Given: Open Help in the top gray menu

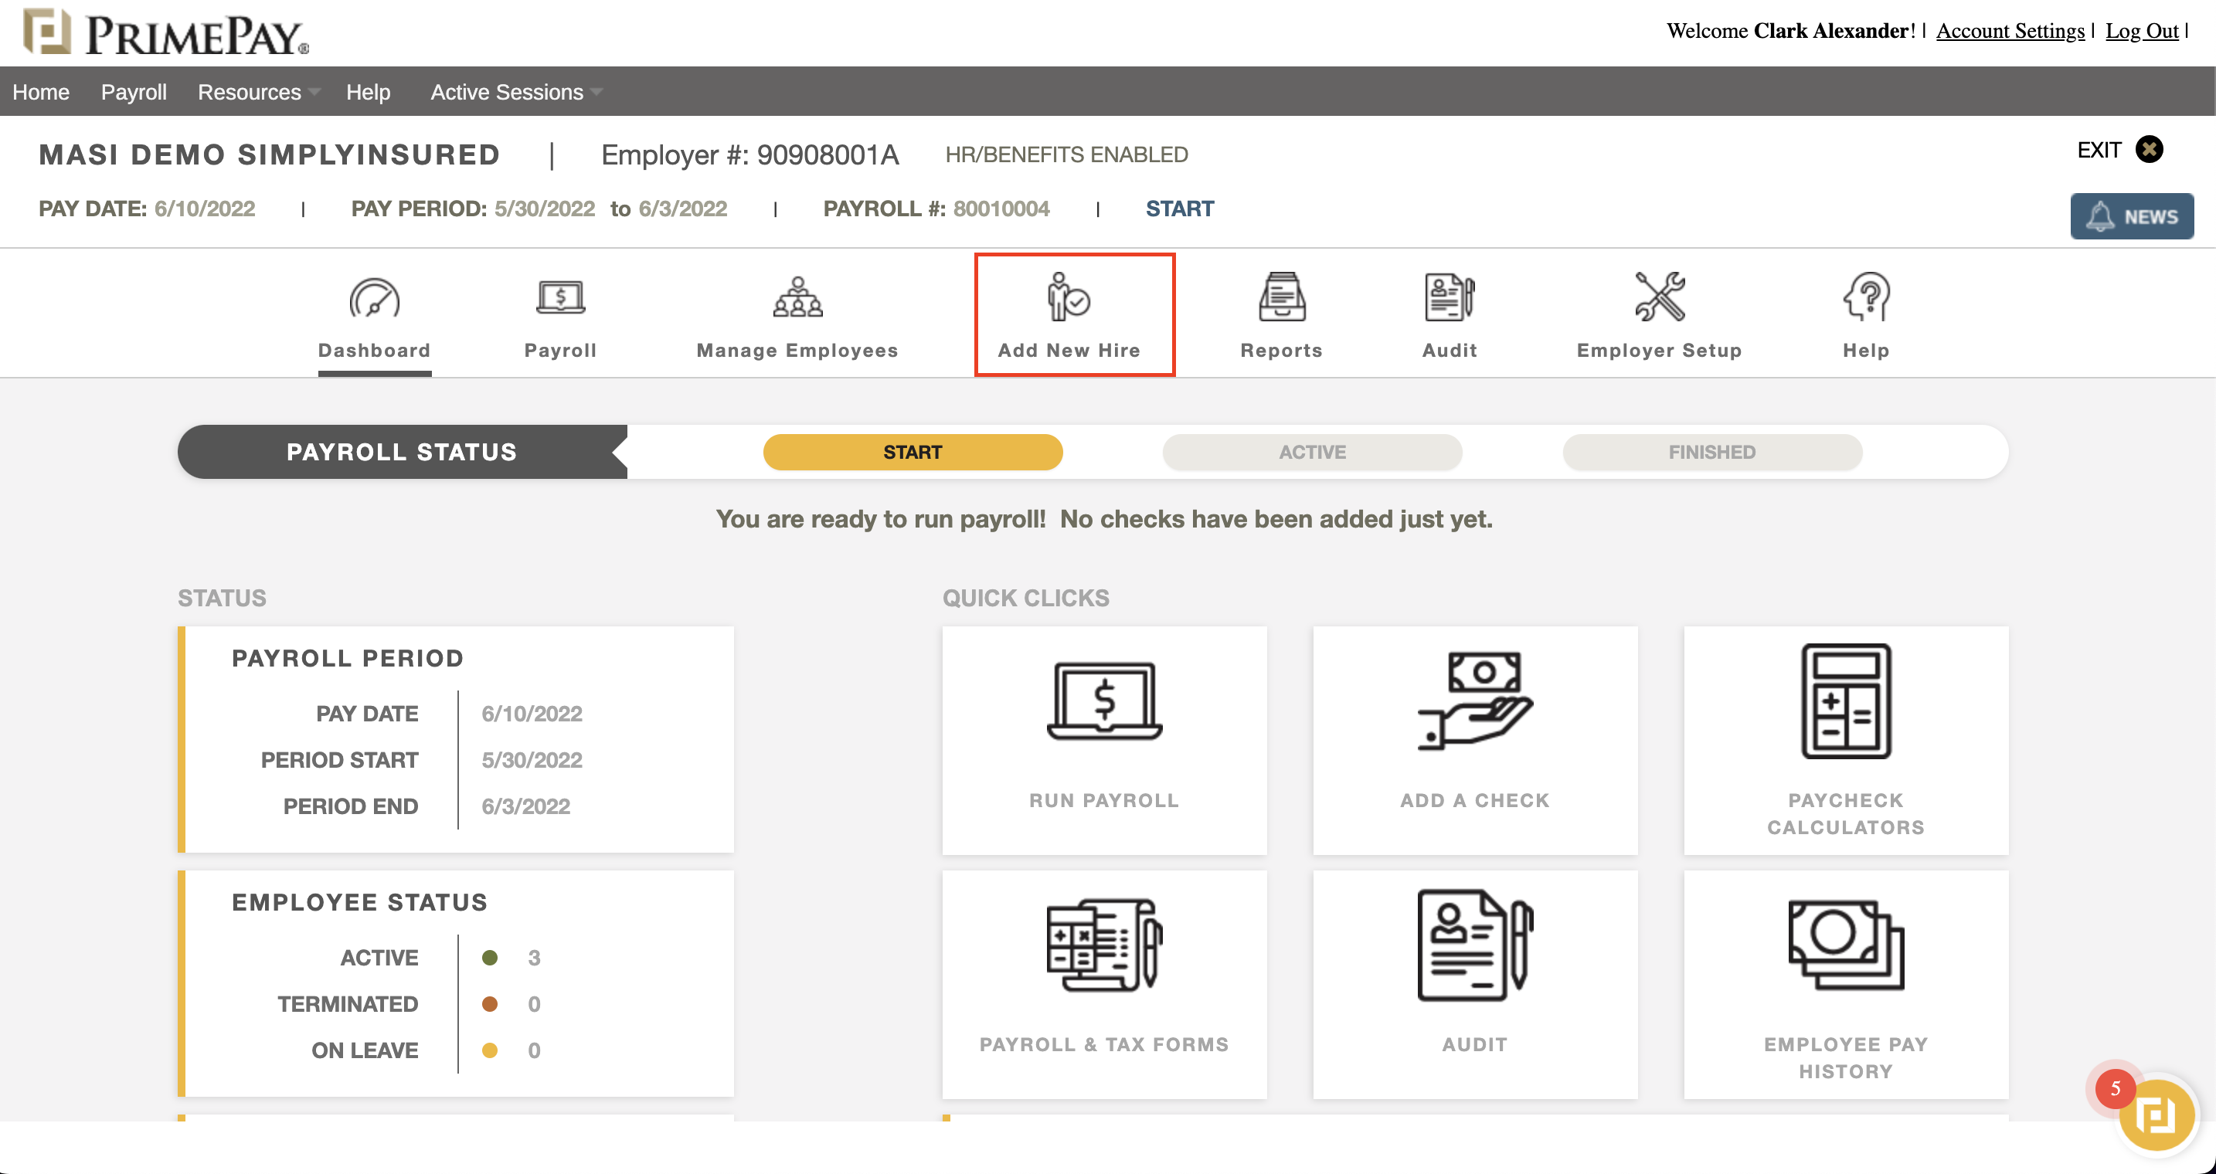Looking at the screenshot, I should coord(369,92).
